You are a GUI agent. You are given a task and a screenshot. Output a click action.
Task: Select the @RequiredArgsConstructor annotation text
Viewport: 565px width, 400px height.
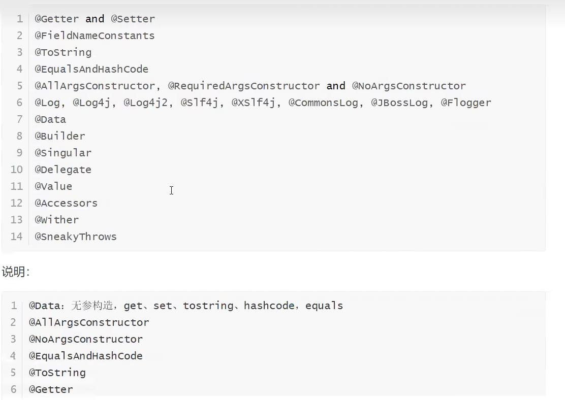244,86
